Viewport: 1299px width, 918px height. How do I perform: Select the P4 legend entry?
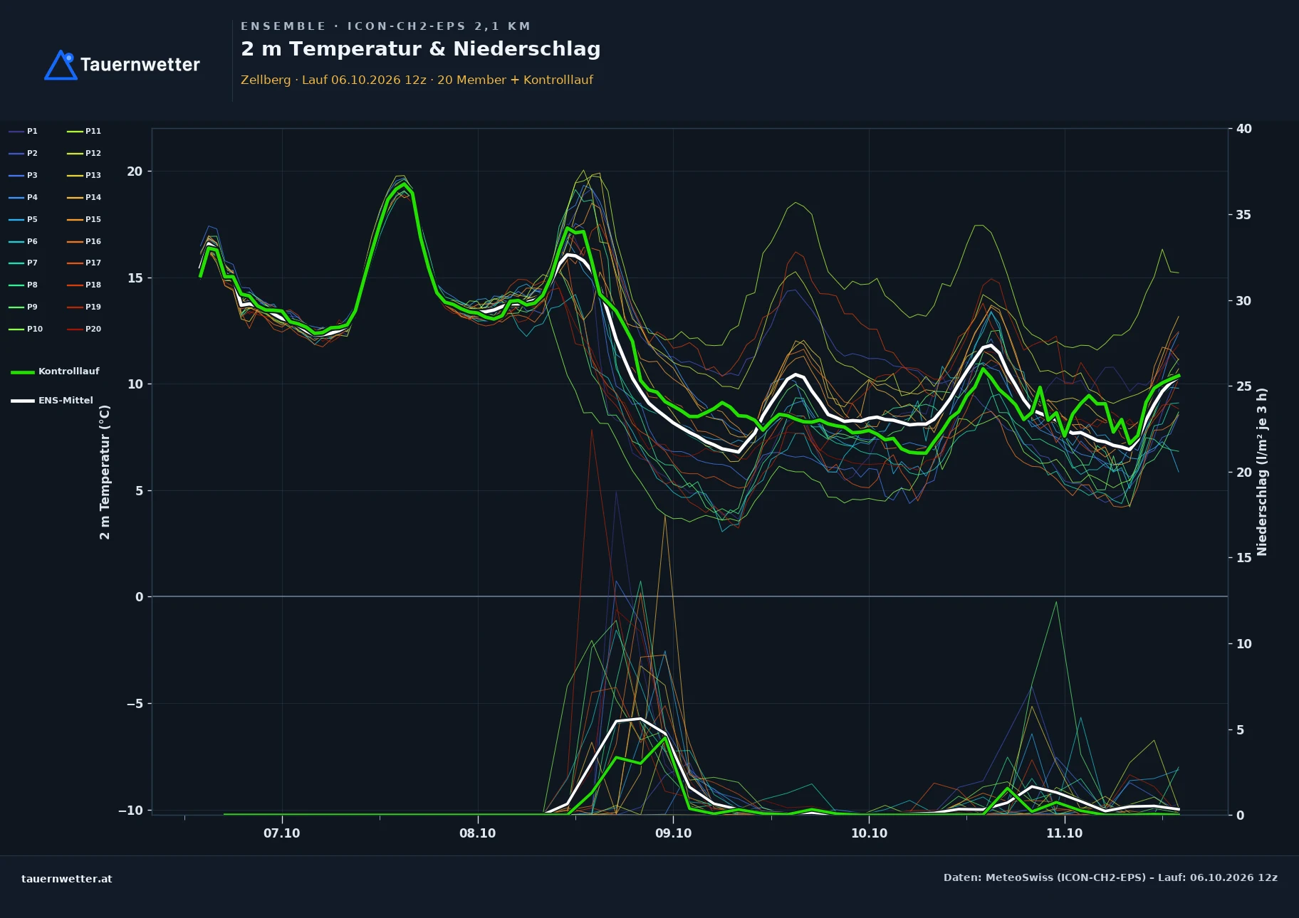(24, 197)
